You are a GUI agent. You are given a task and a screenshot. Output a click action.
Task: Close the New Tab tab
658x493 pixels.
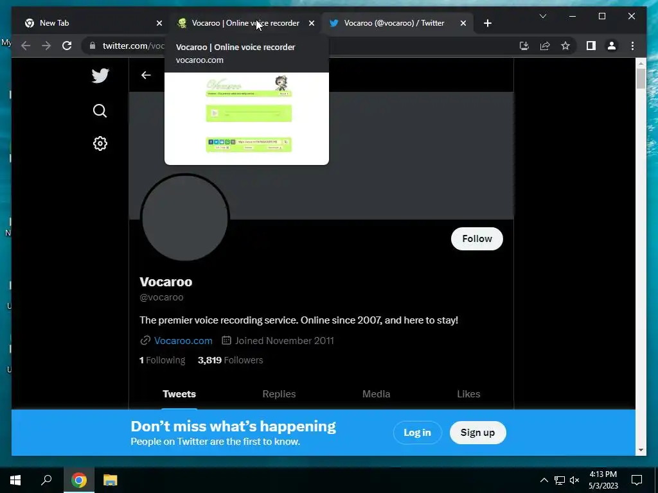[159, 23]
